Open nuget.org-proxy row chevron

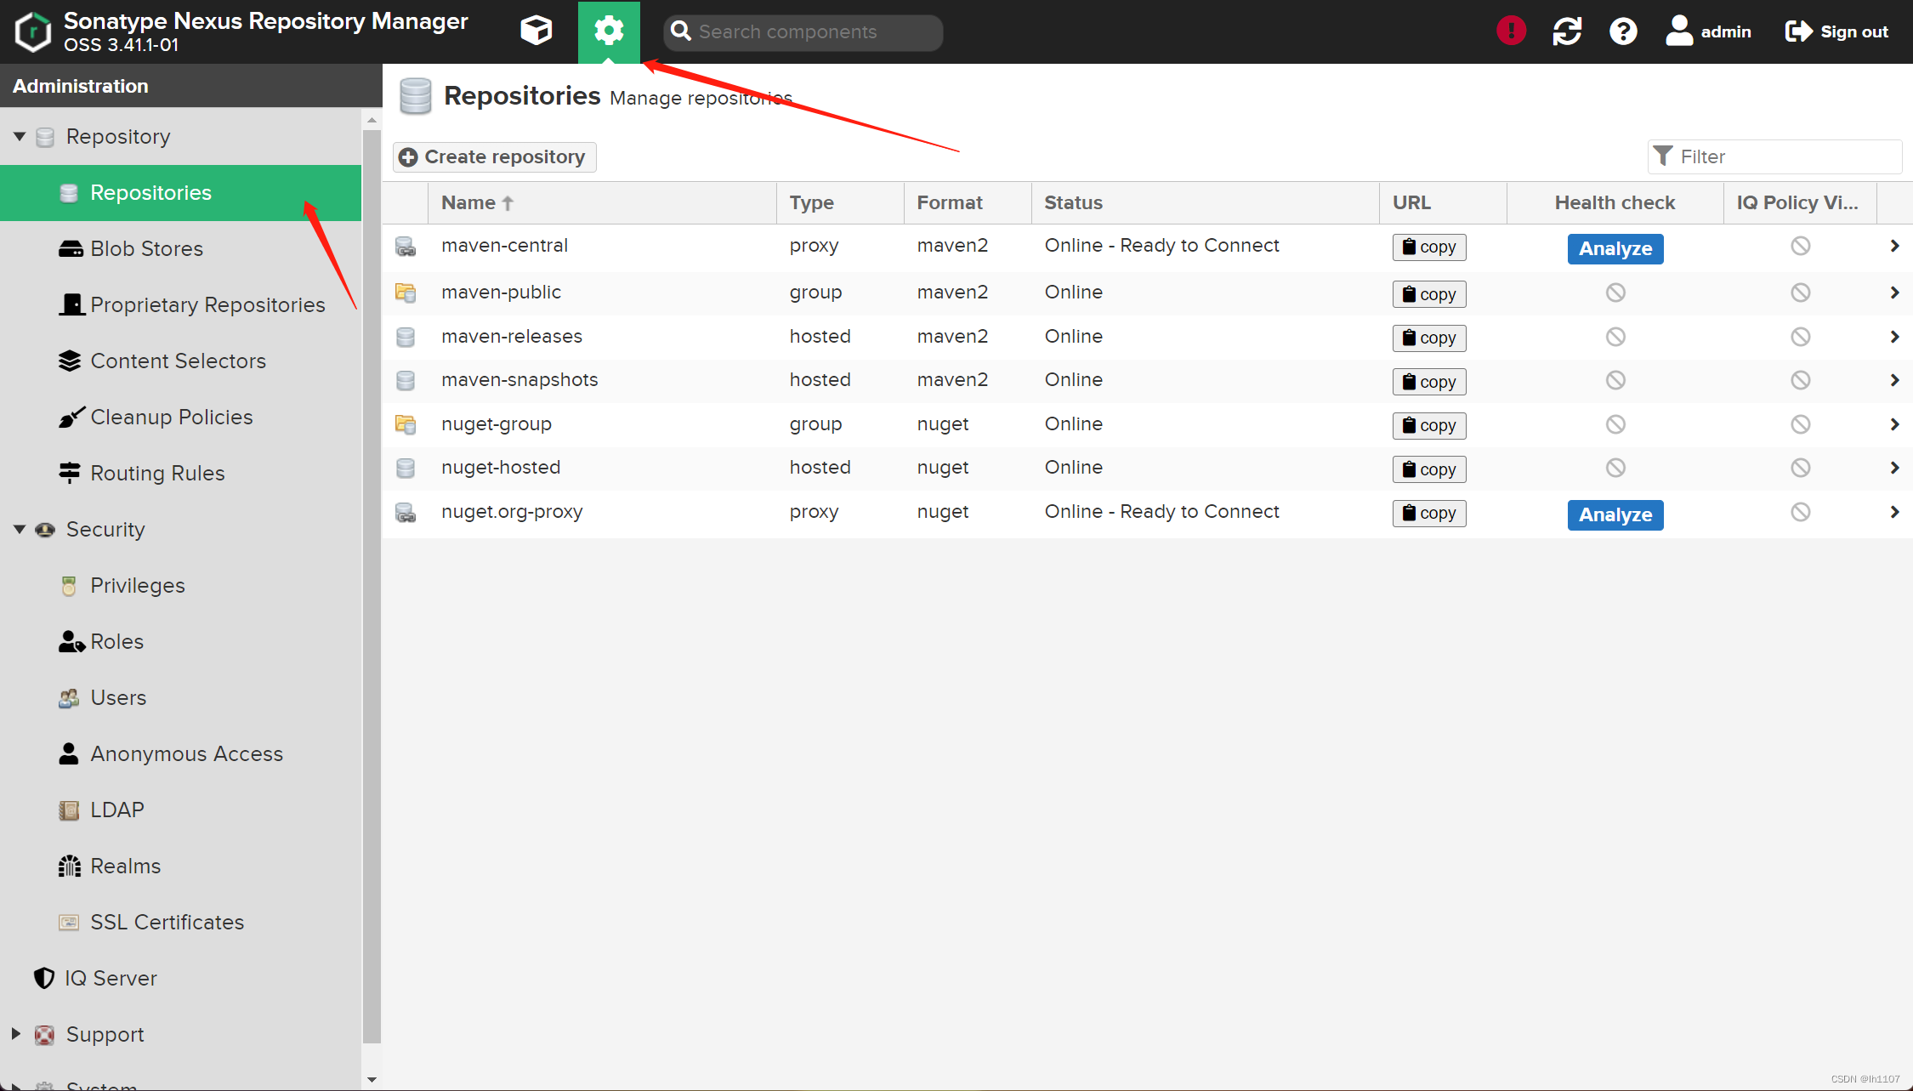1894,512
